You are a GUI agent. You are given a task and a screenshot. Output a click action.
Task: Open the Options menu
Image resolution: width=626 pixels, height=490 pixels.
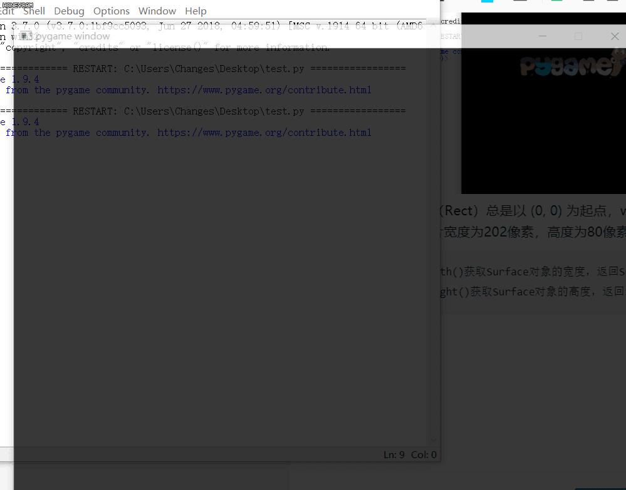[112, 11]
